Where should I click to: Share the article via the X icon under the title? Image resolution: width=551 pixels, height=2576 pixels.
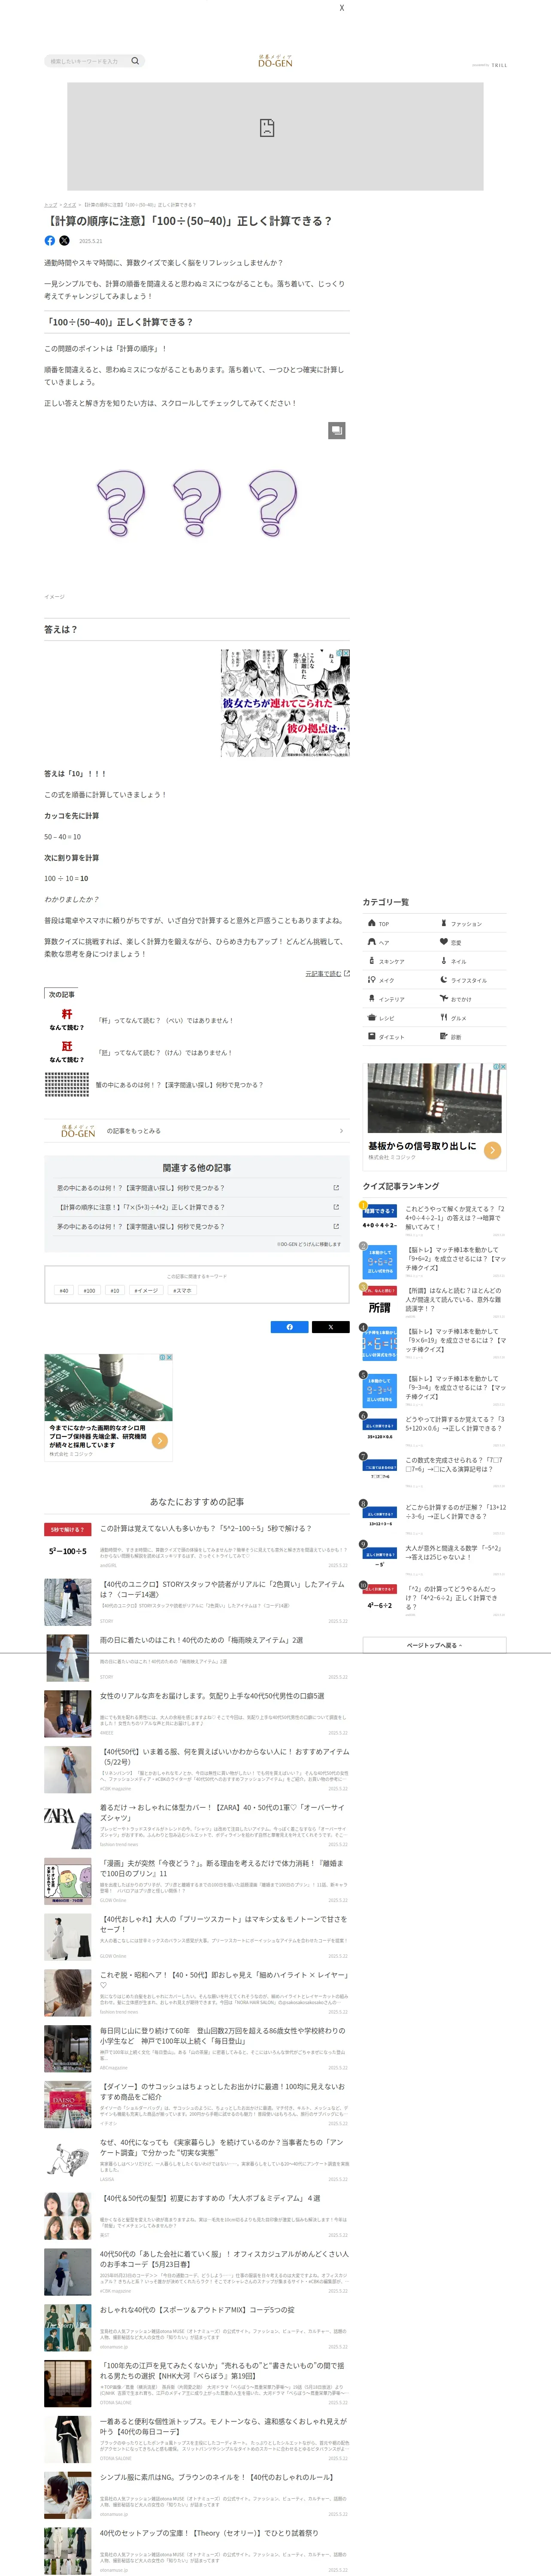64,241
